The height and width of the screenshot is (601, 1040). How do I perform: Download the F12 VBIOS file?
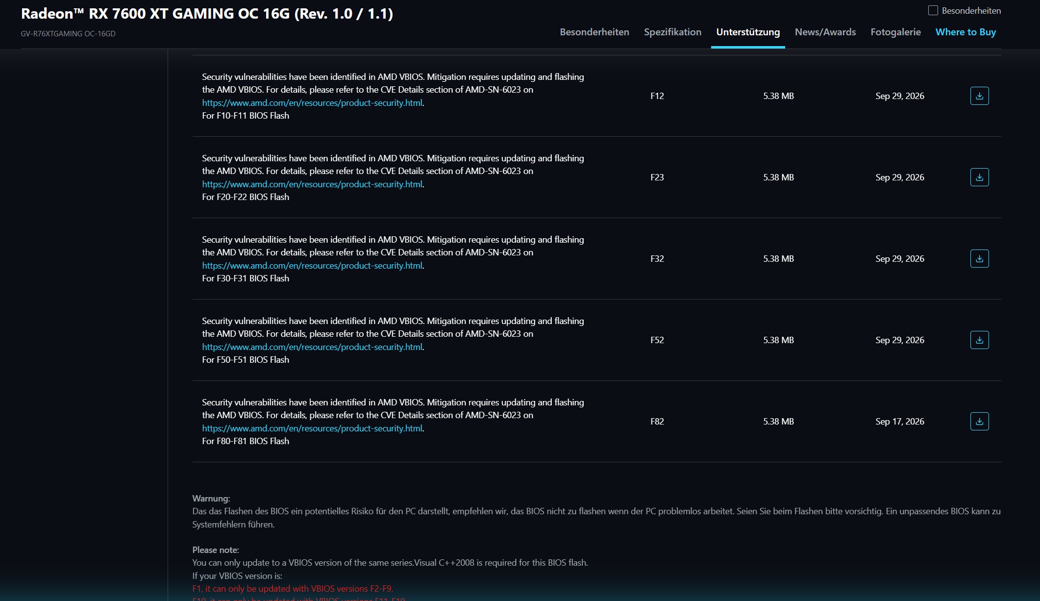click(979, 96)
